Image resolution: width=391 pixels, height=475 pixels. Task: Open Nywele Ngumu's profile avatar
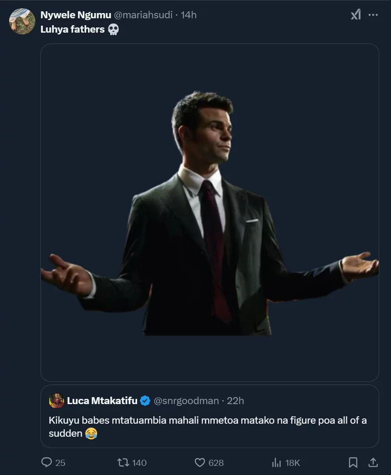tap(22, 21)
